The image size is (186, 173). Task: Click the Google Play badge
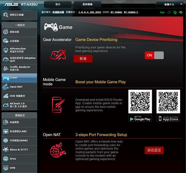[140, 119]
